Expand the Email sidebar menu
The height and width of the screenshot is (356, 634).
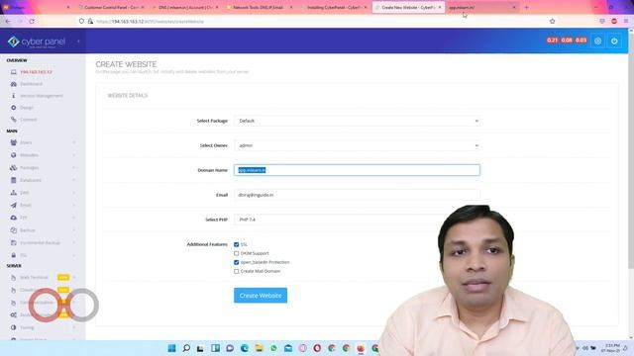click(43, 205)
